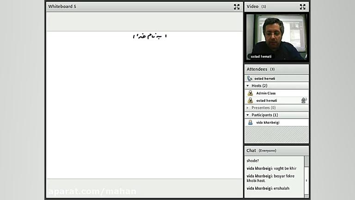Click the Video (1) panel title
355x200 pixels.
(x=256, y=6)
